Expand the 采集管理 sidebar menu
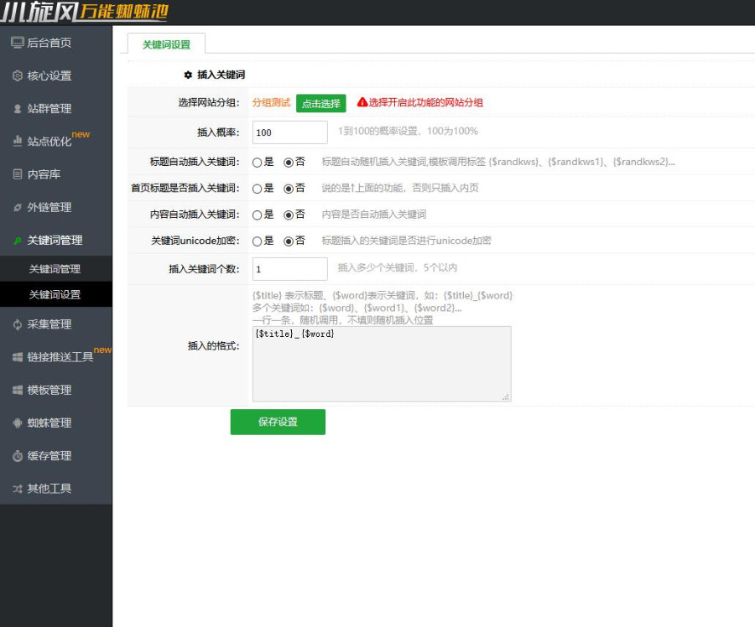The width and height of the screenshot is (755, 627). (49, 324)
